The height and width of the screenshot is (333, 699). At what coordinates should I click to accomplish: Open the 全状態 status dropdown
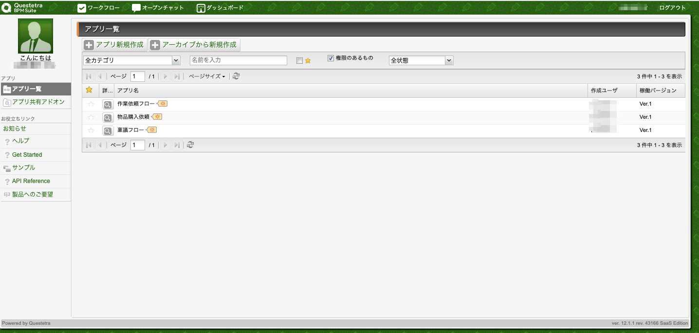pos(421,60)
